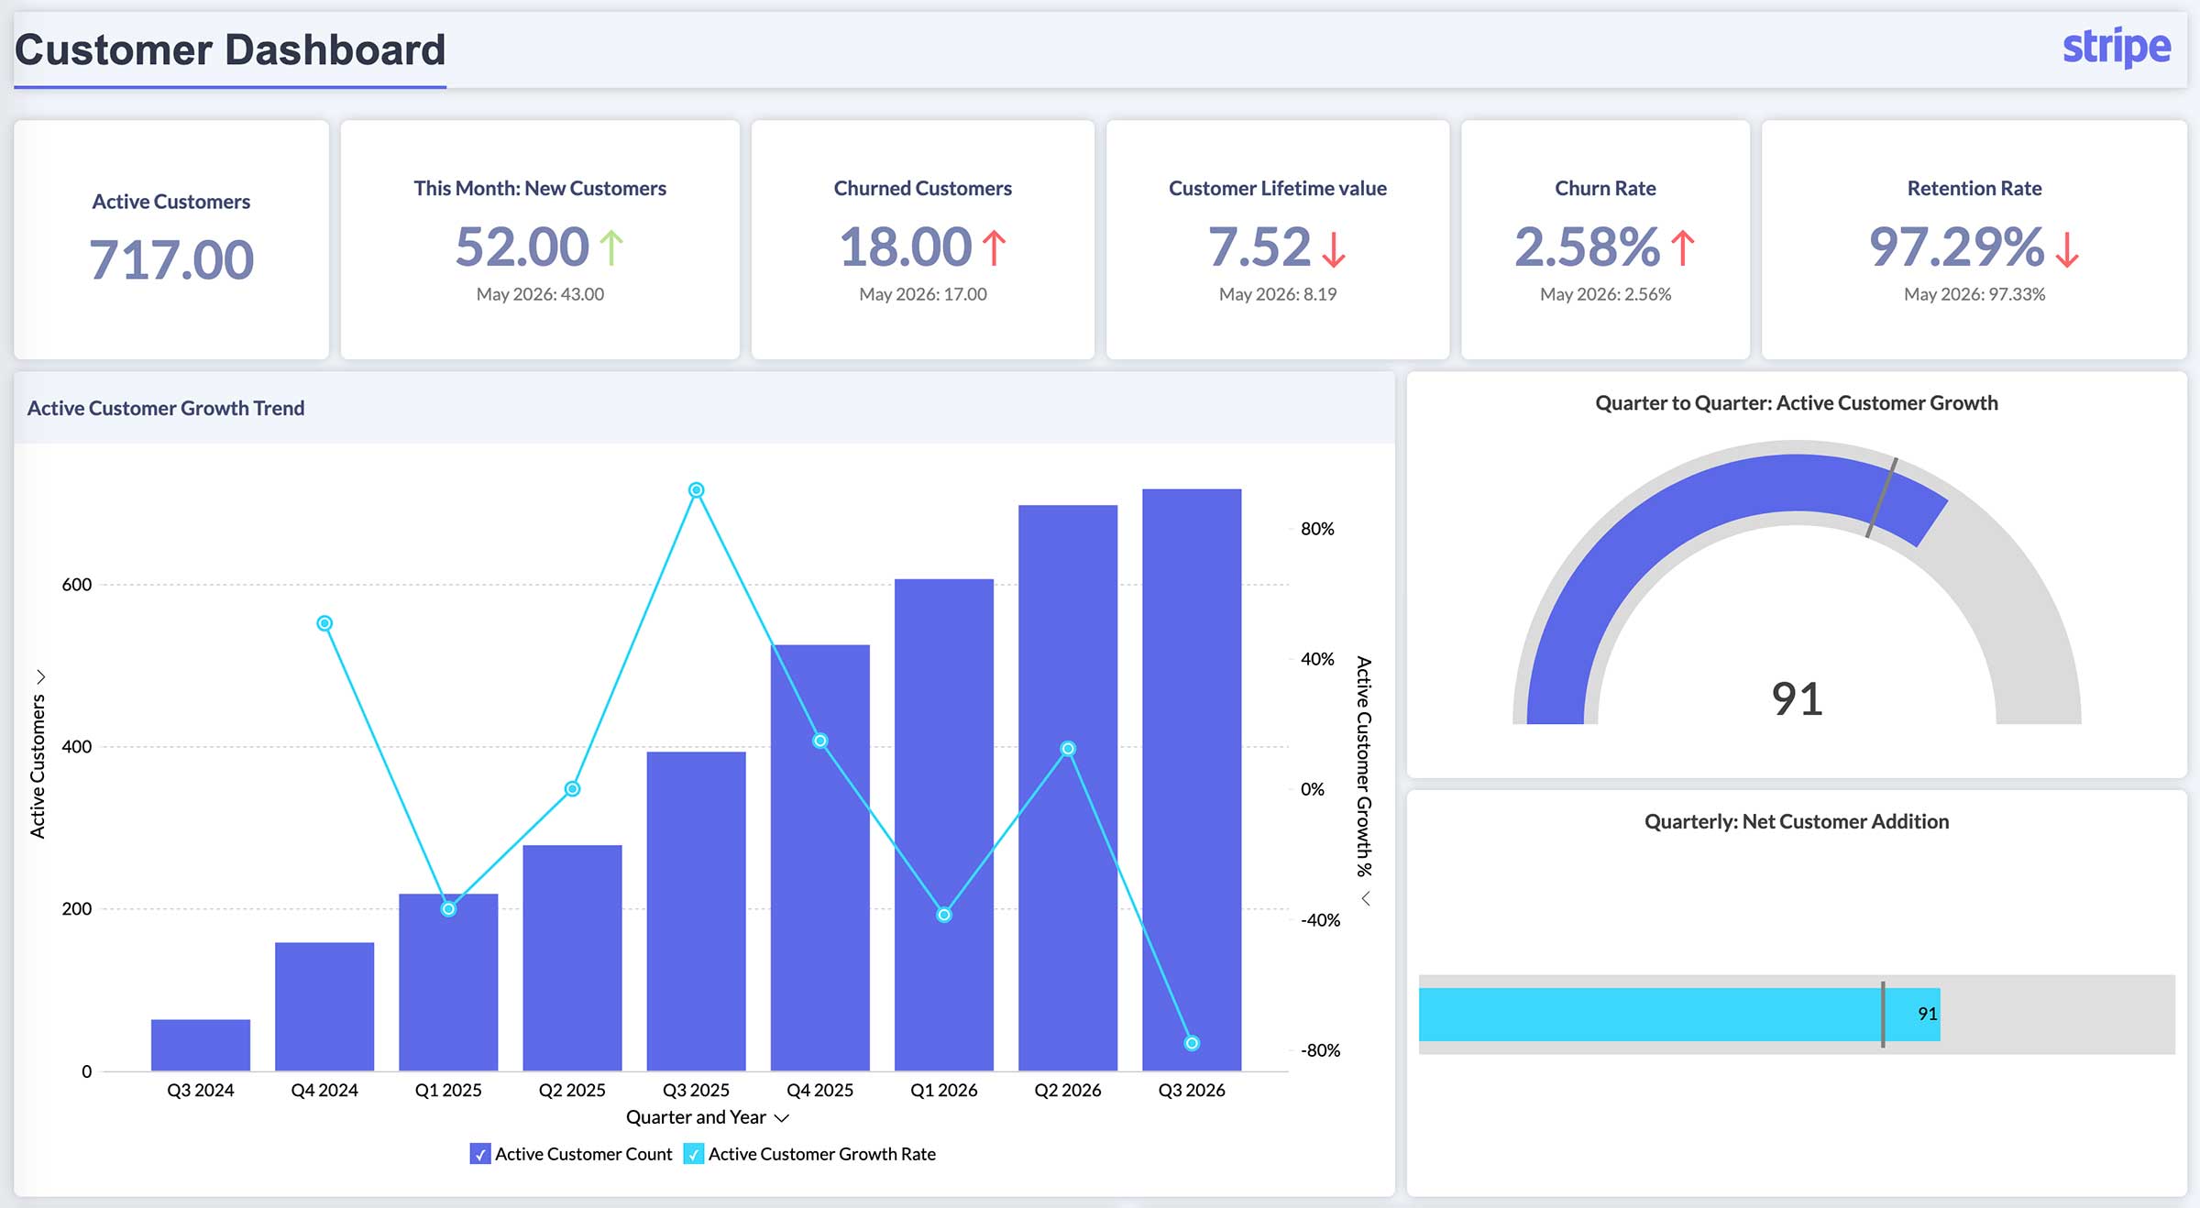Click the 'May 2026: 43.00' comparison text

[x=540, y=294]
